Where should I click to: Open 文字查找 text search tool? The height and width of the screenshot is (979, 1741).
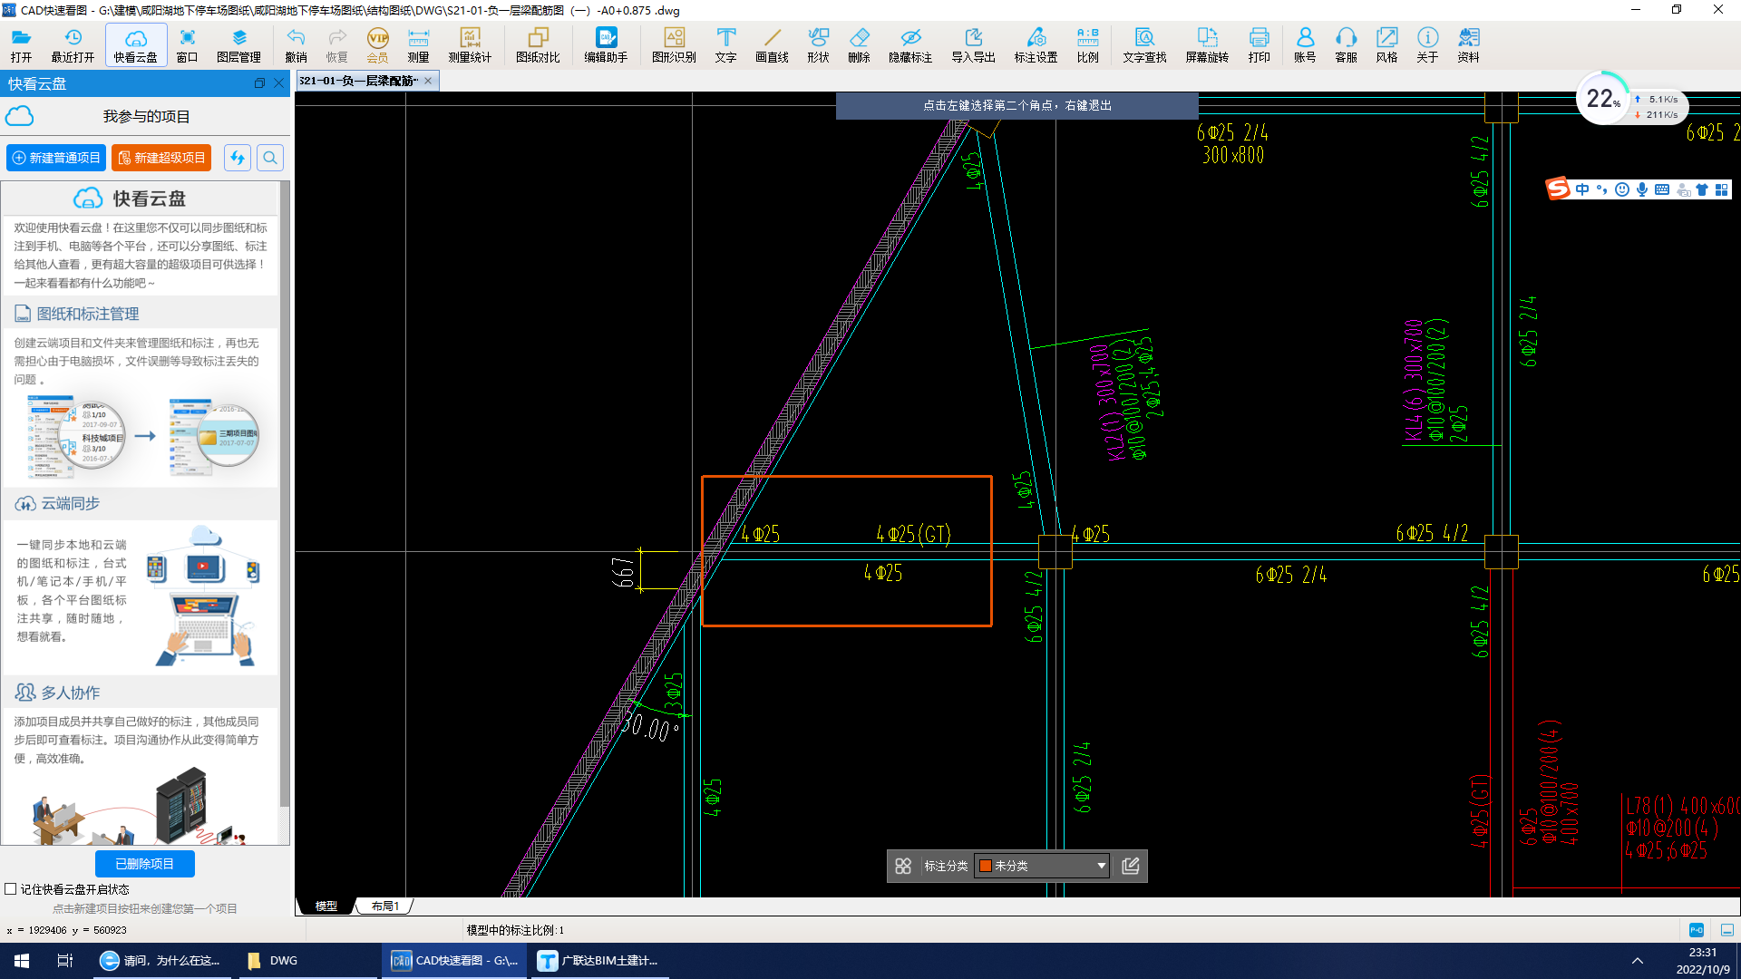[x=1144, y=44]
